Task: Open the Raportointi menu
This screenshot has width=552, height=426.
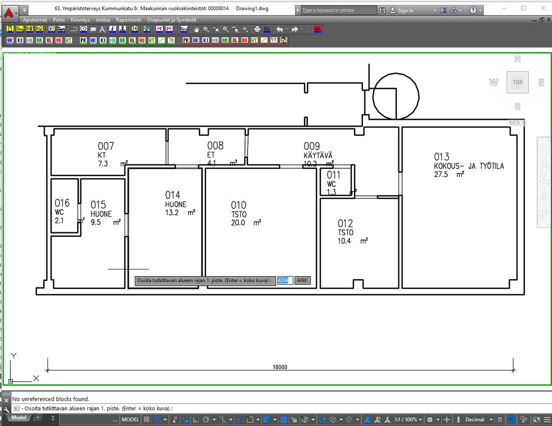Action: pyautogui.click(x=128, y=20)
